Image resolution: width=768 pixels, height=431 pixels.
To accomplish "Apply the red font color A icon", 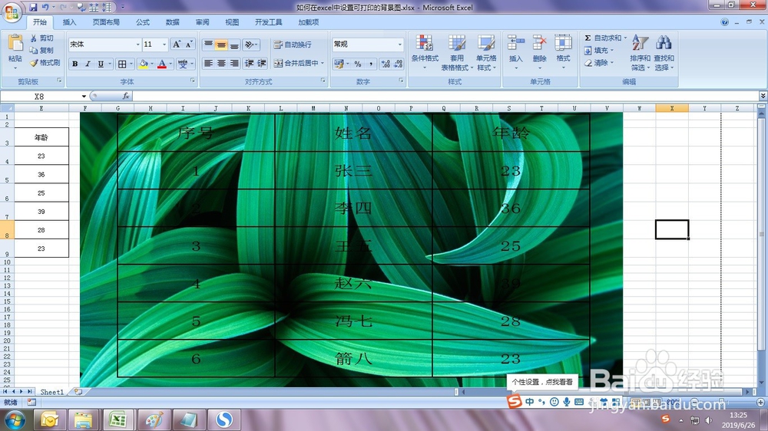I will 162,64.
